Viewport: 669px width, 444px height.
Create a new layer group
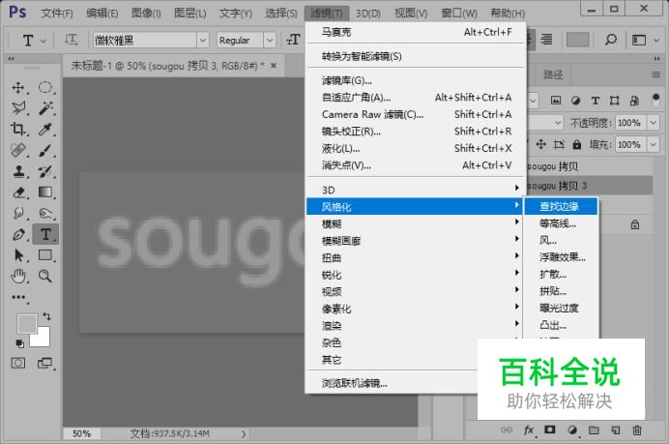point(594,430)
